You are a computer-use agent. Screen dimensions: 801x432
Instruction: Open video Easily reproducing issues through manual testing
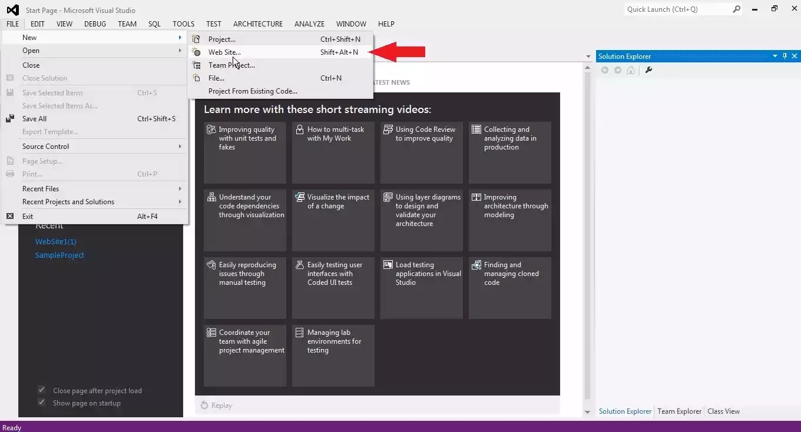point(245,288)
